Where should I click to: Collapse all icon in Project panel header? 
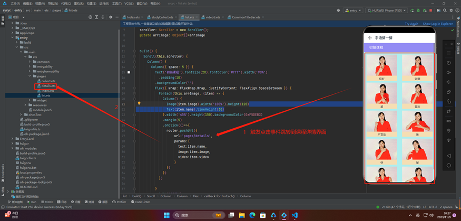click(103, 17)
